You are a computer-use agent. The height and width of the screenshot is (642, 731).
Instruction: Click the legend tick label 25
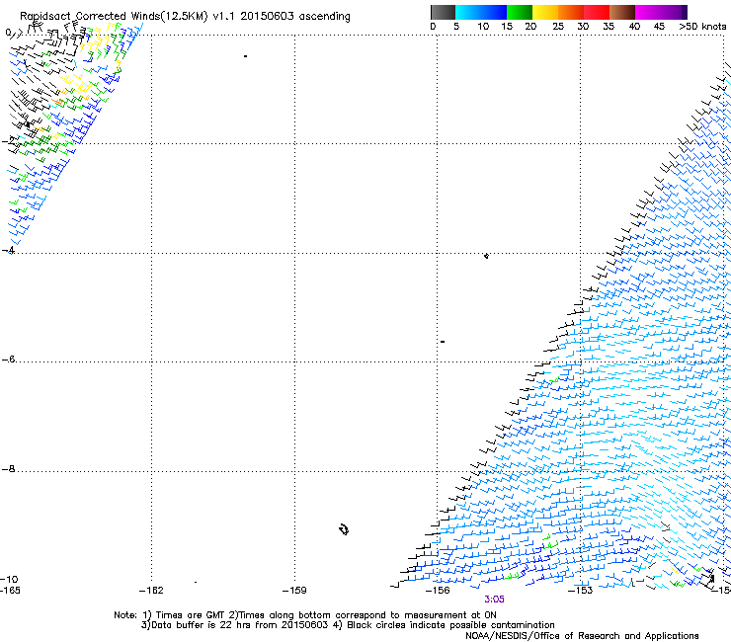click(x=558, y=27)
